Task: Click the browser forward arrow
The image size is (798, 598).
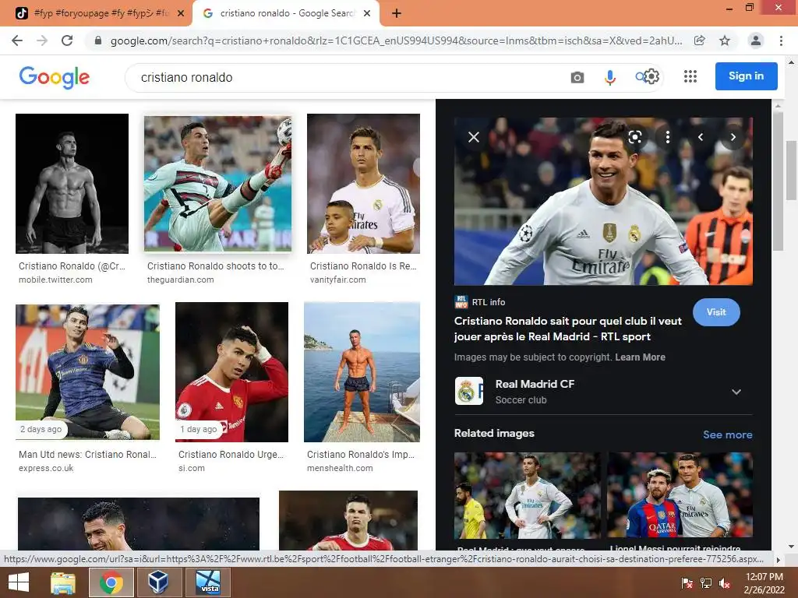Action: click(x=42, y=40)
